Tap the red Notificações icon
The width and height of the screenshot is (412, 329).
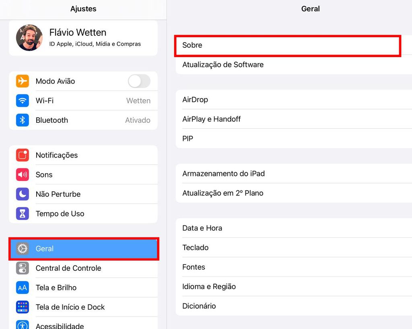tap(23, 155)
